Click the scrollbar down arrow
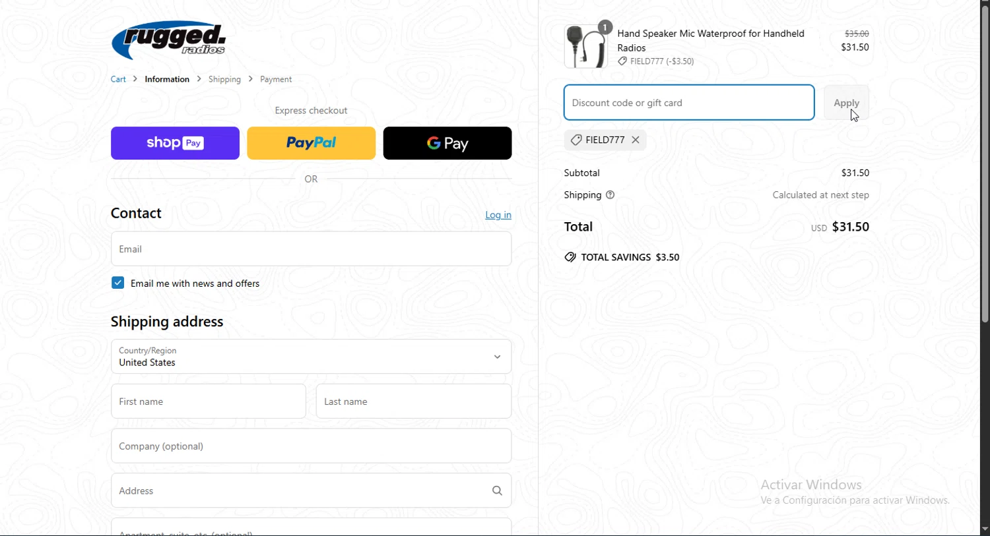This screenshot has width=990, height=536. (x=985, y=529)
